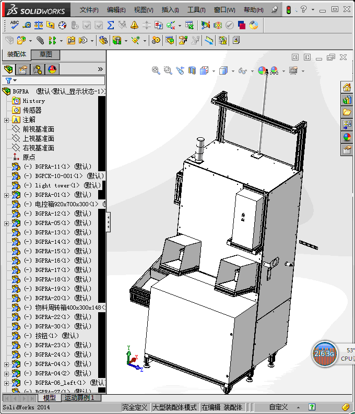The height and width of the screenshot is (414, 355).
Task: Toggle Hide/Show Items glasses icon
Action: point(242,70)
